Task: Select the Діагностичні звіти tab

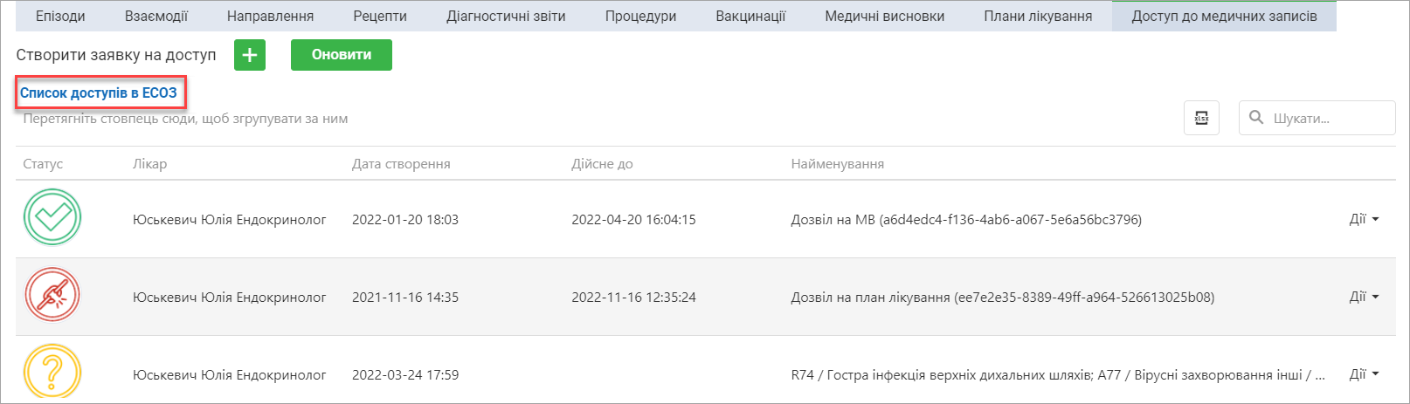Action: click(x=506, y=16)
